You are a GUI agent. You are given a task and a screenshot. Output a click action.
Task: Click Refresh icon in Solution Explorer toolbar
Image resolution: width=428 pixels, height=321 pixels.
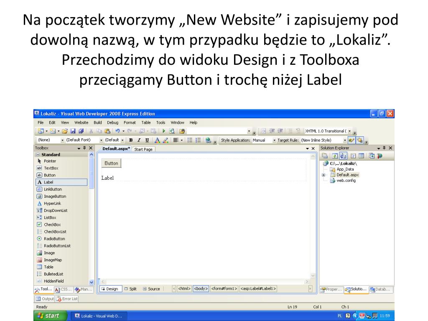(335, 156)
